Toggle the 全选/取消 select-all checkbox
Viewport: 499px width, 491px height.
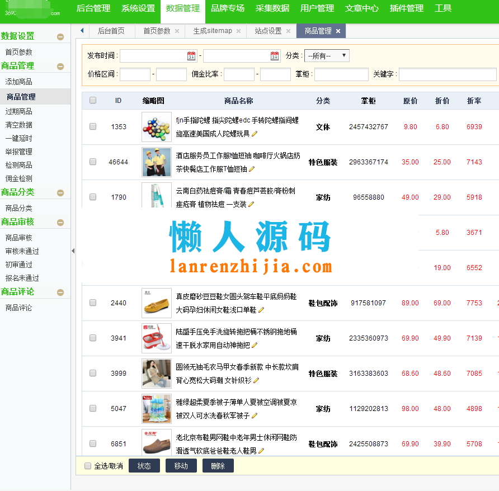click(x=88, y=466)
